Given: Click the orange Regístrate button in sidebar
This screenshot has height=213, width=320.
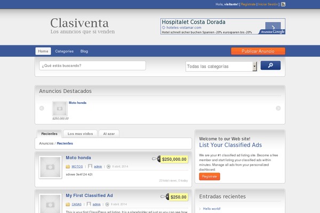Looking at the screenshot, I should [x=210, y=176].
